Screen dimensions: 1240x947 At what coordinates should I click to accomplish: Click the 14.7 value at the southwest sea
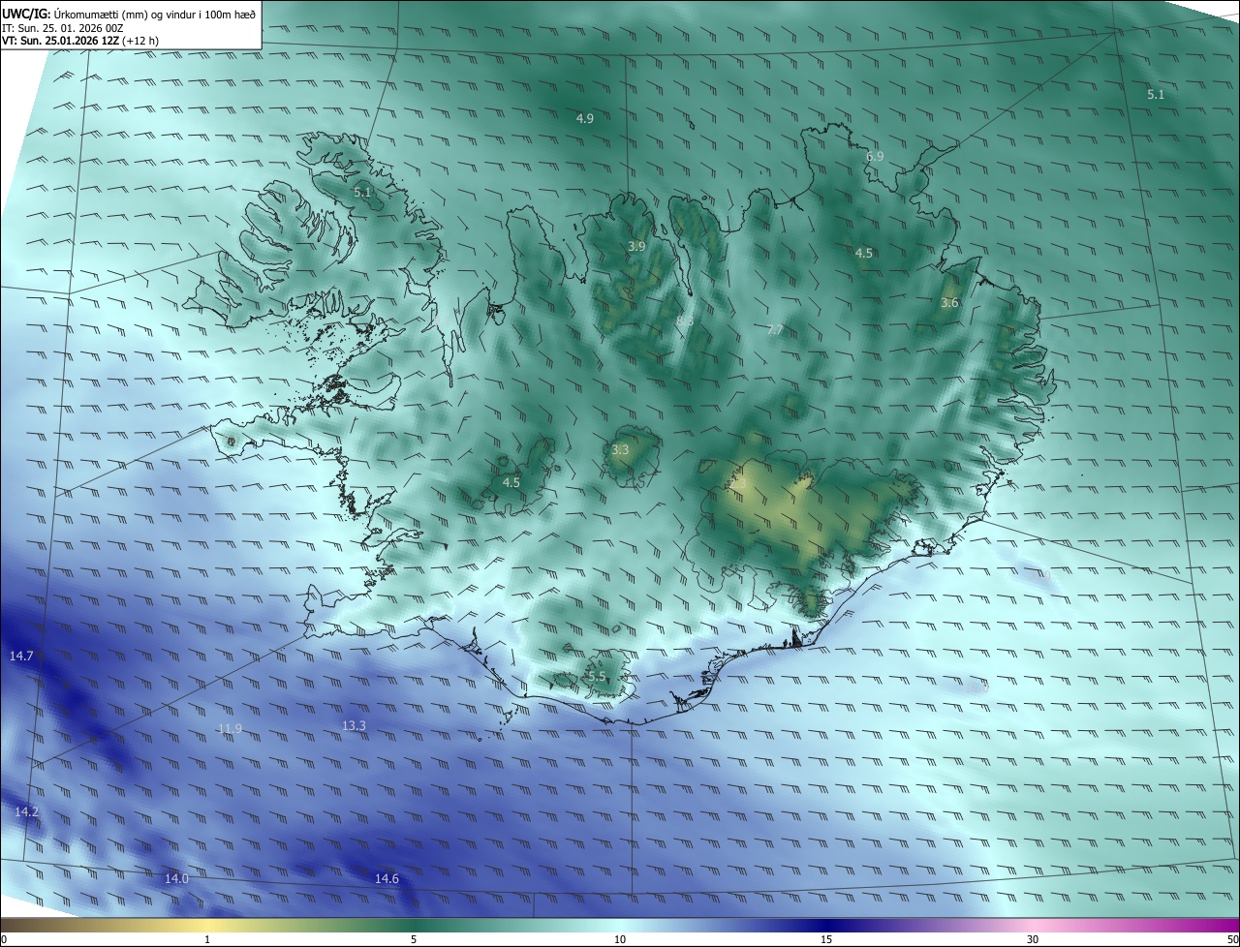click(21, 657)
